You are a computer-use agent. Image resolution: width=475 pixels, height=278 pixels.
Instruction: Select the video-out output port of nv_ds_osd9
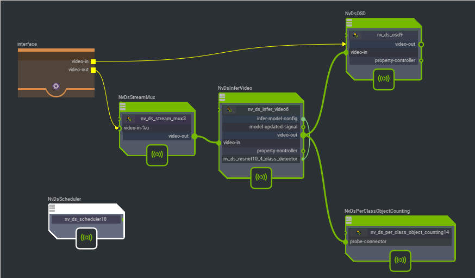pos(421,44)
